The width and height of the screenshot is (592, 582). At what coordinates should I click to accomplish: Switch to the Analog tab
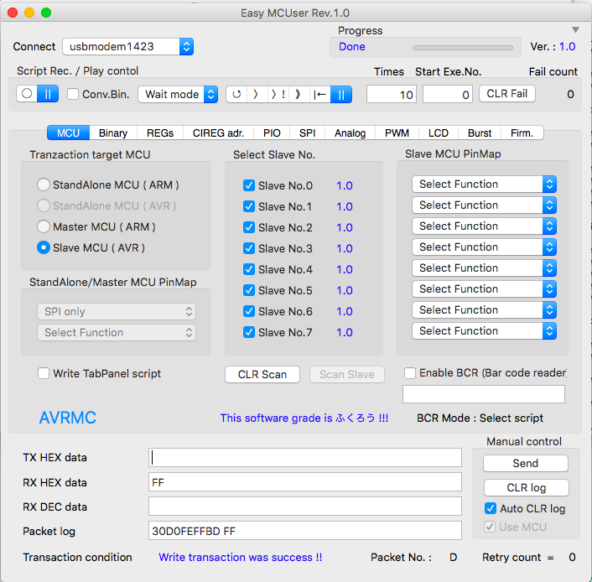coord(350,133)
